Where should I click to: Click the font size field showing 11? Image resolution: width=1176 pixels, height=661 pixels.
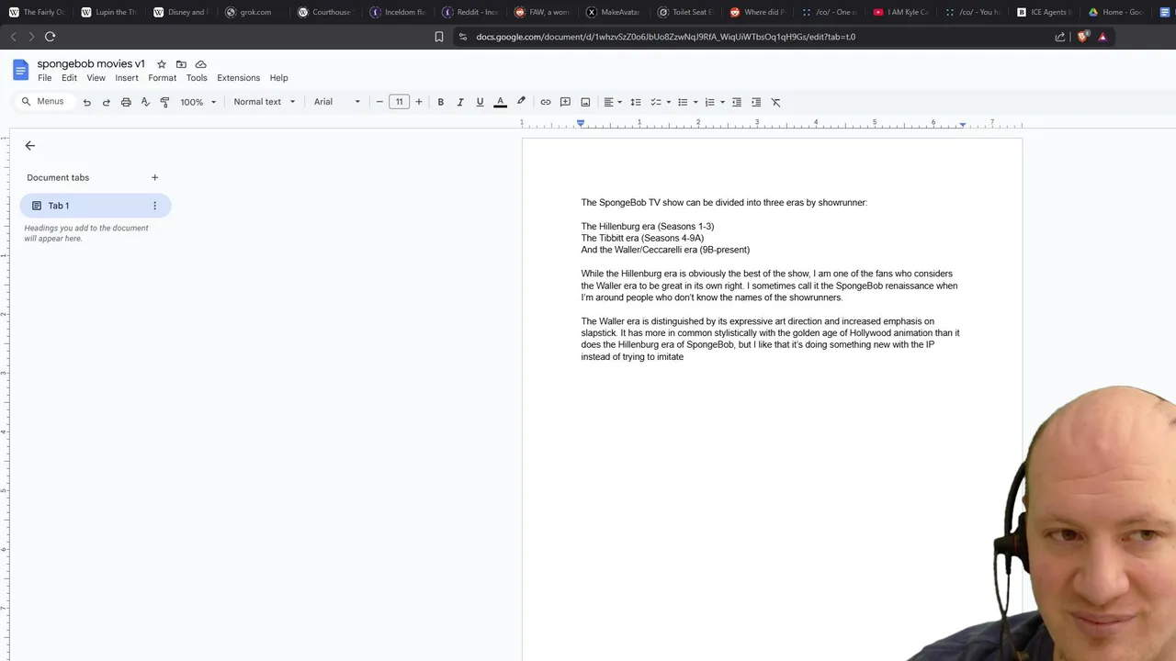point(399,102)
